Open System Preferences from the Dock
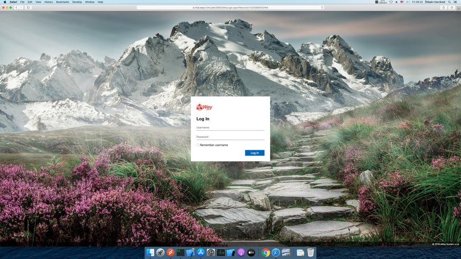The image size is (461, 259). [x=210, y=253]
